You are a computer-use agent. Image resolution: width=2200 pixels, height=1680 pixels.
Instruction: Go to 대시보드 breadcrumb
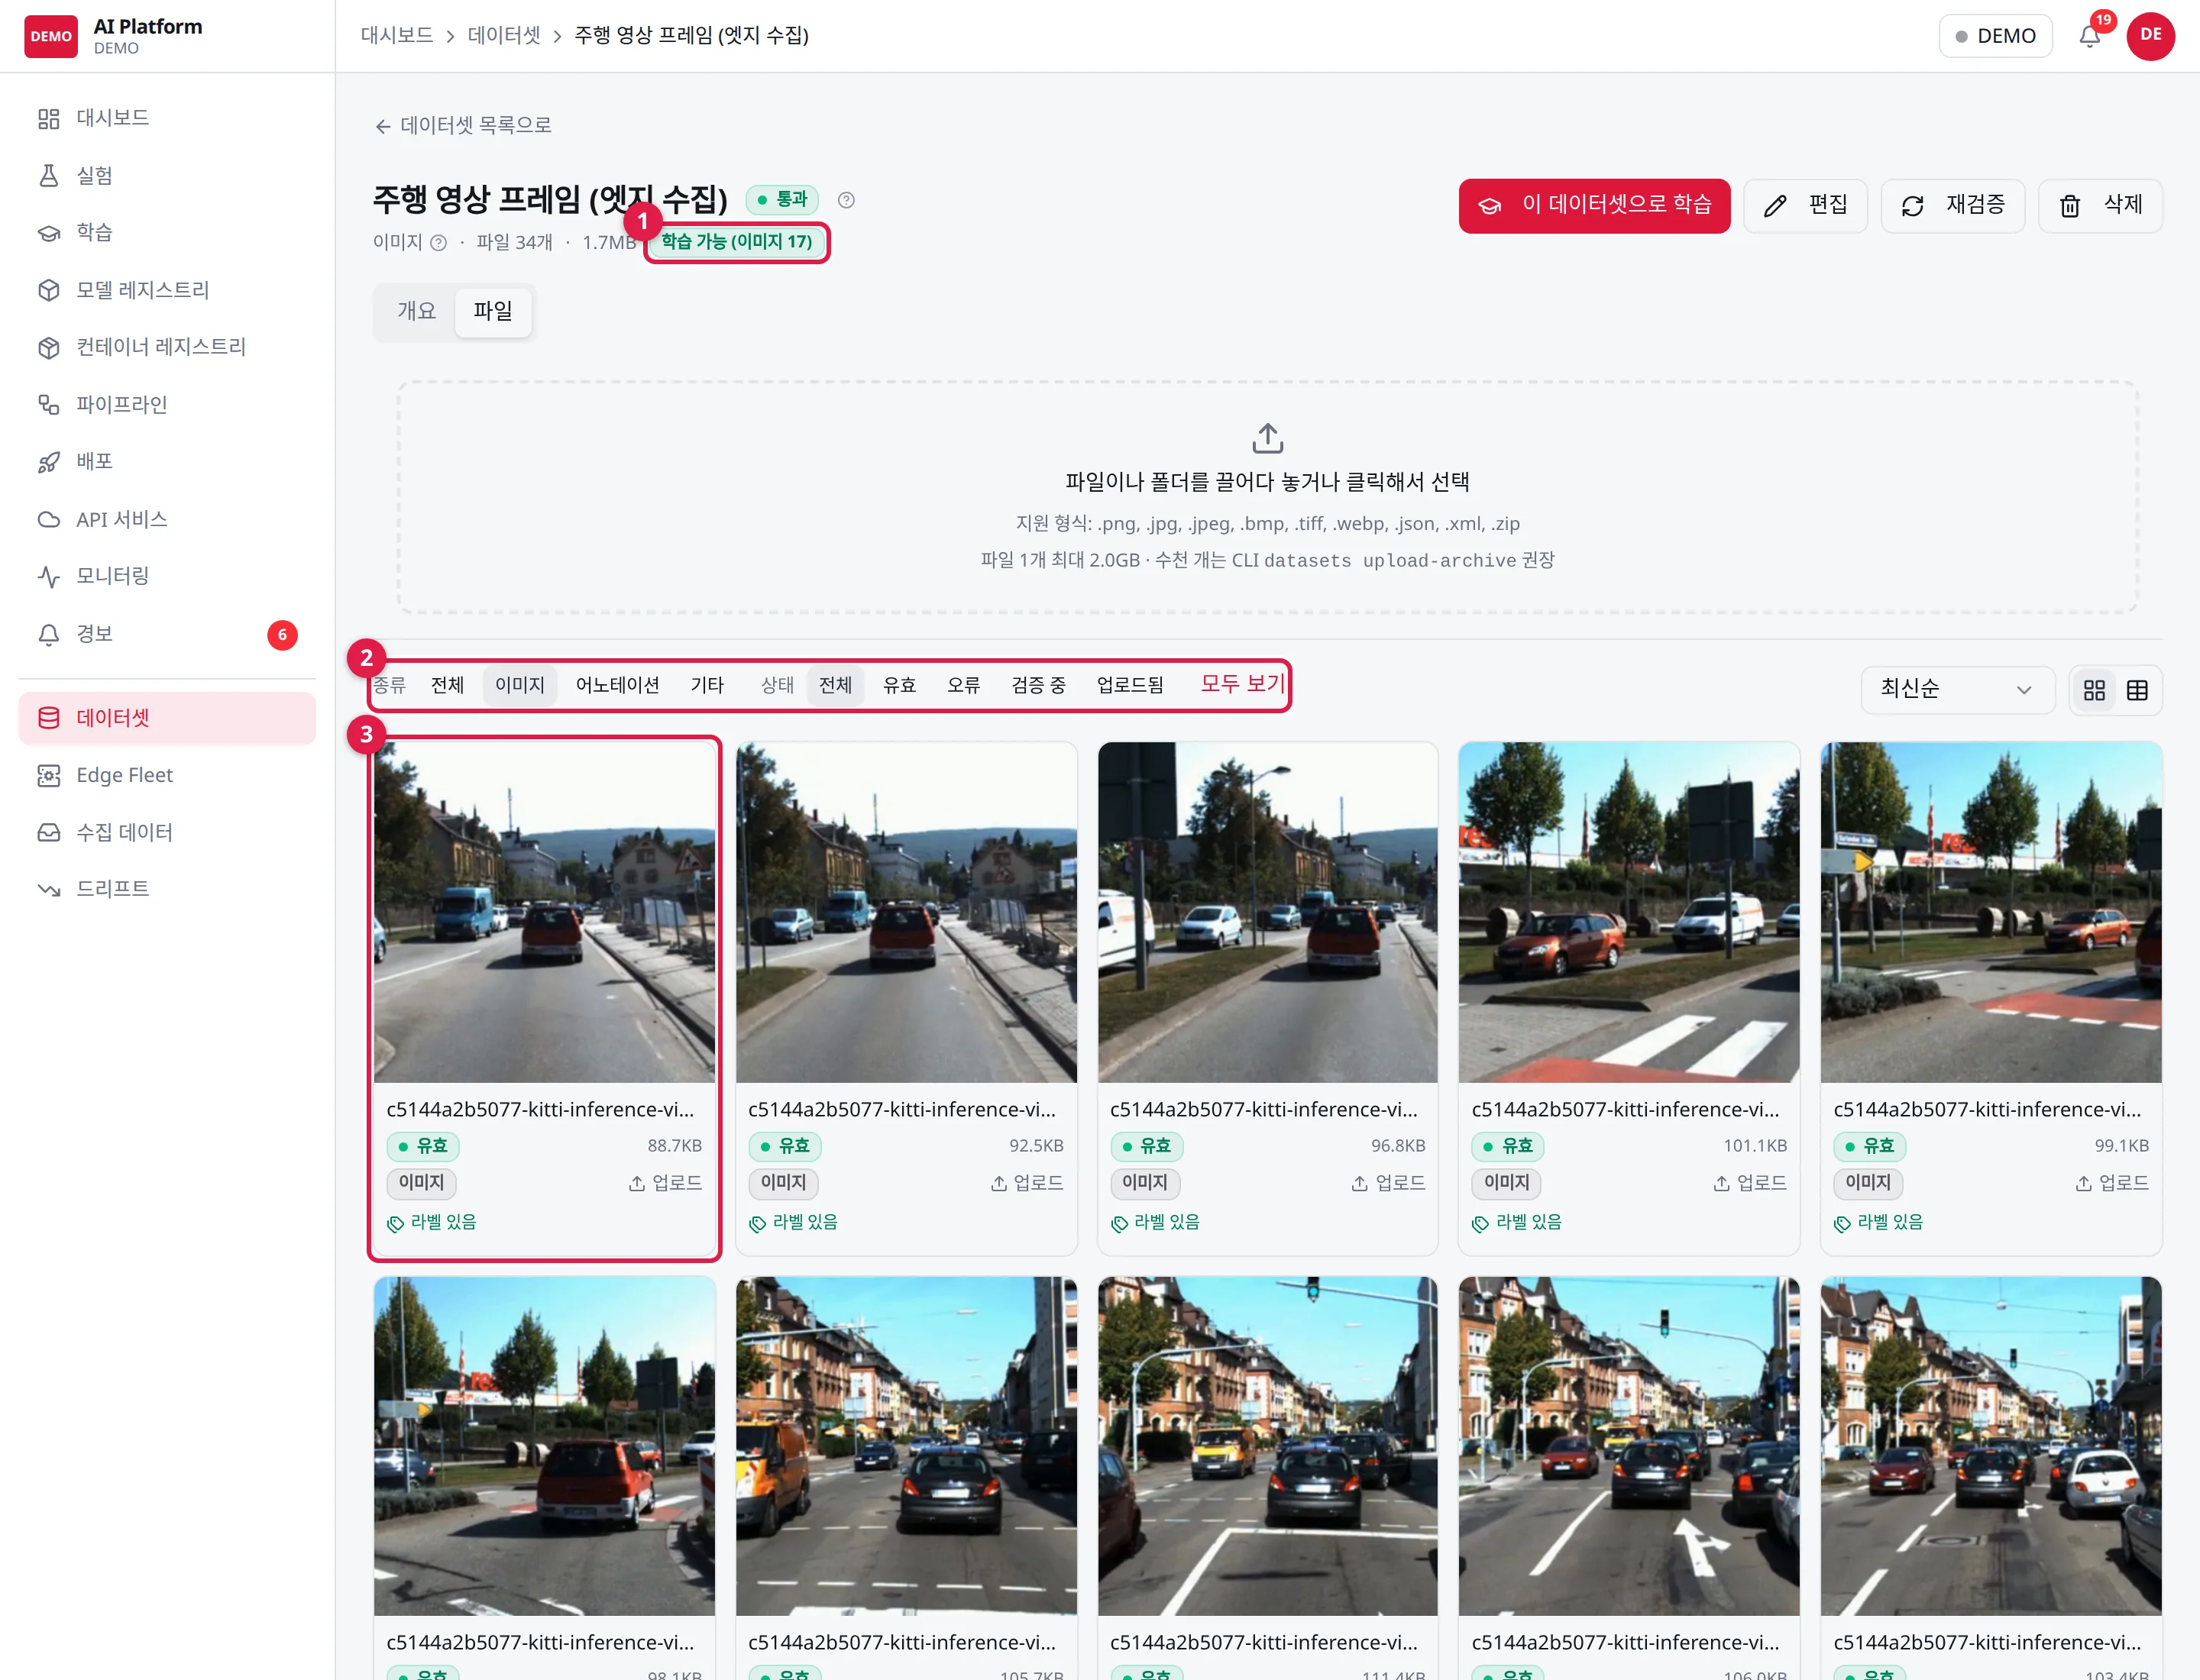(396, 35)
